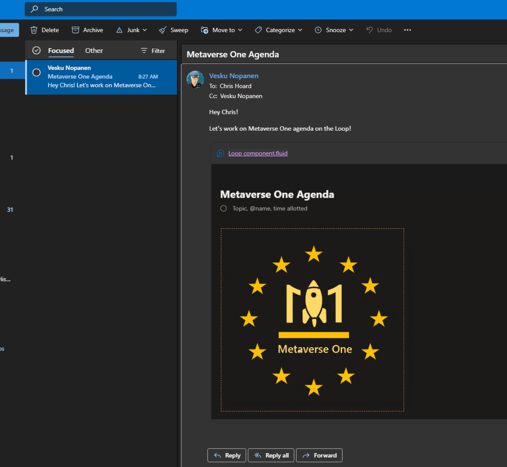Screen dimensions: 507x467
Task: Click the Categorize tag icon
Action: [258, 30]
